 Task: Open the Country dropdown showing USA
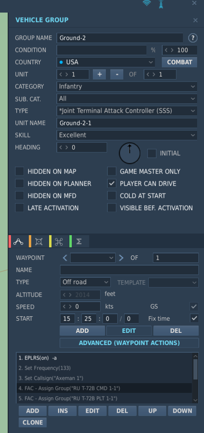106,62
